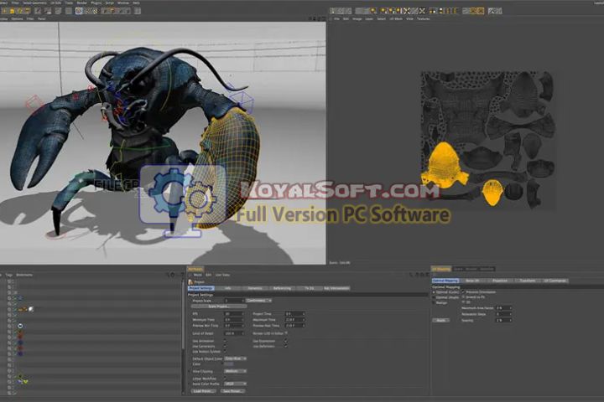Image resolution: width=604 pixels, height=402 pixels.
Task: Click the Color swatch in Project Settings
Action: (229, 364)
